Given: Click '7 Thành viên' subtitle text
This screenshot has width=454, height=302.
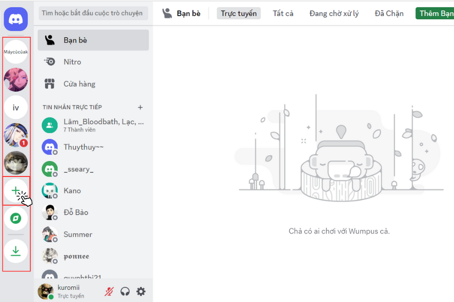Looking at the screenshot, I should coord(79,130).
